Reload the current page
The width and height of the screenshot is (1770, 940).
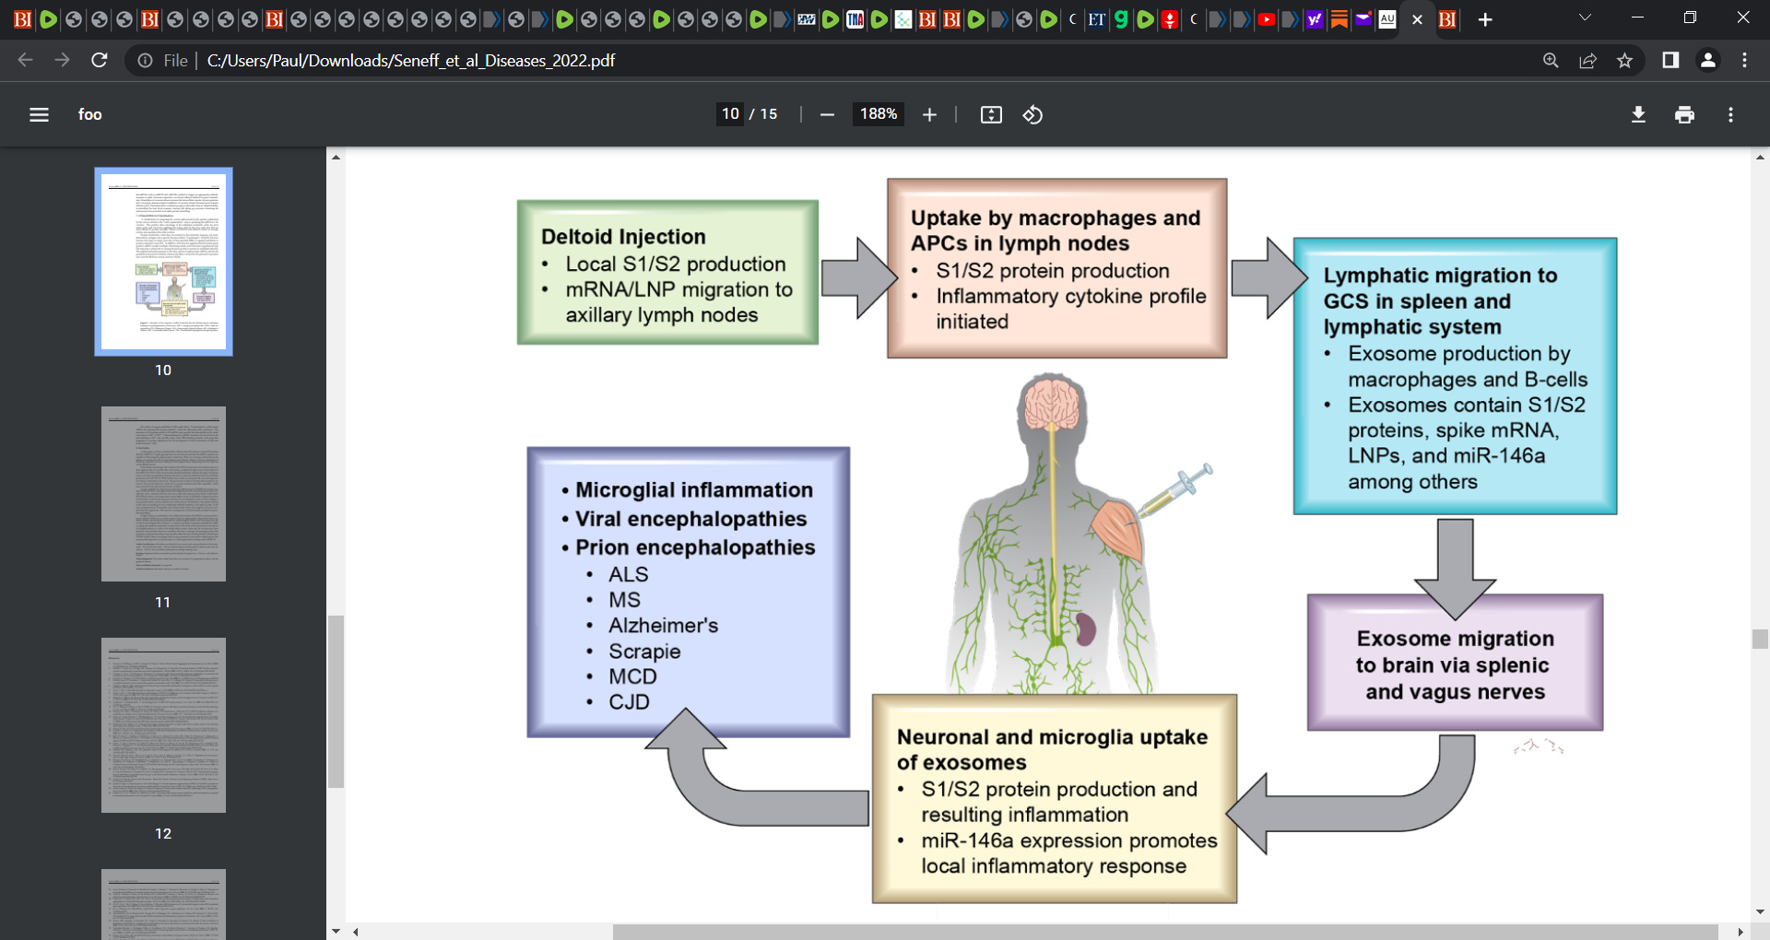coord(99,60)
